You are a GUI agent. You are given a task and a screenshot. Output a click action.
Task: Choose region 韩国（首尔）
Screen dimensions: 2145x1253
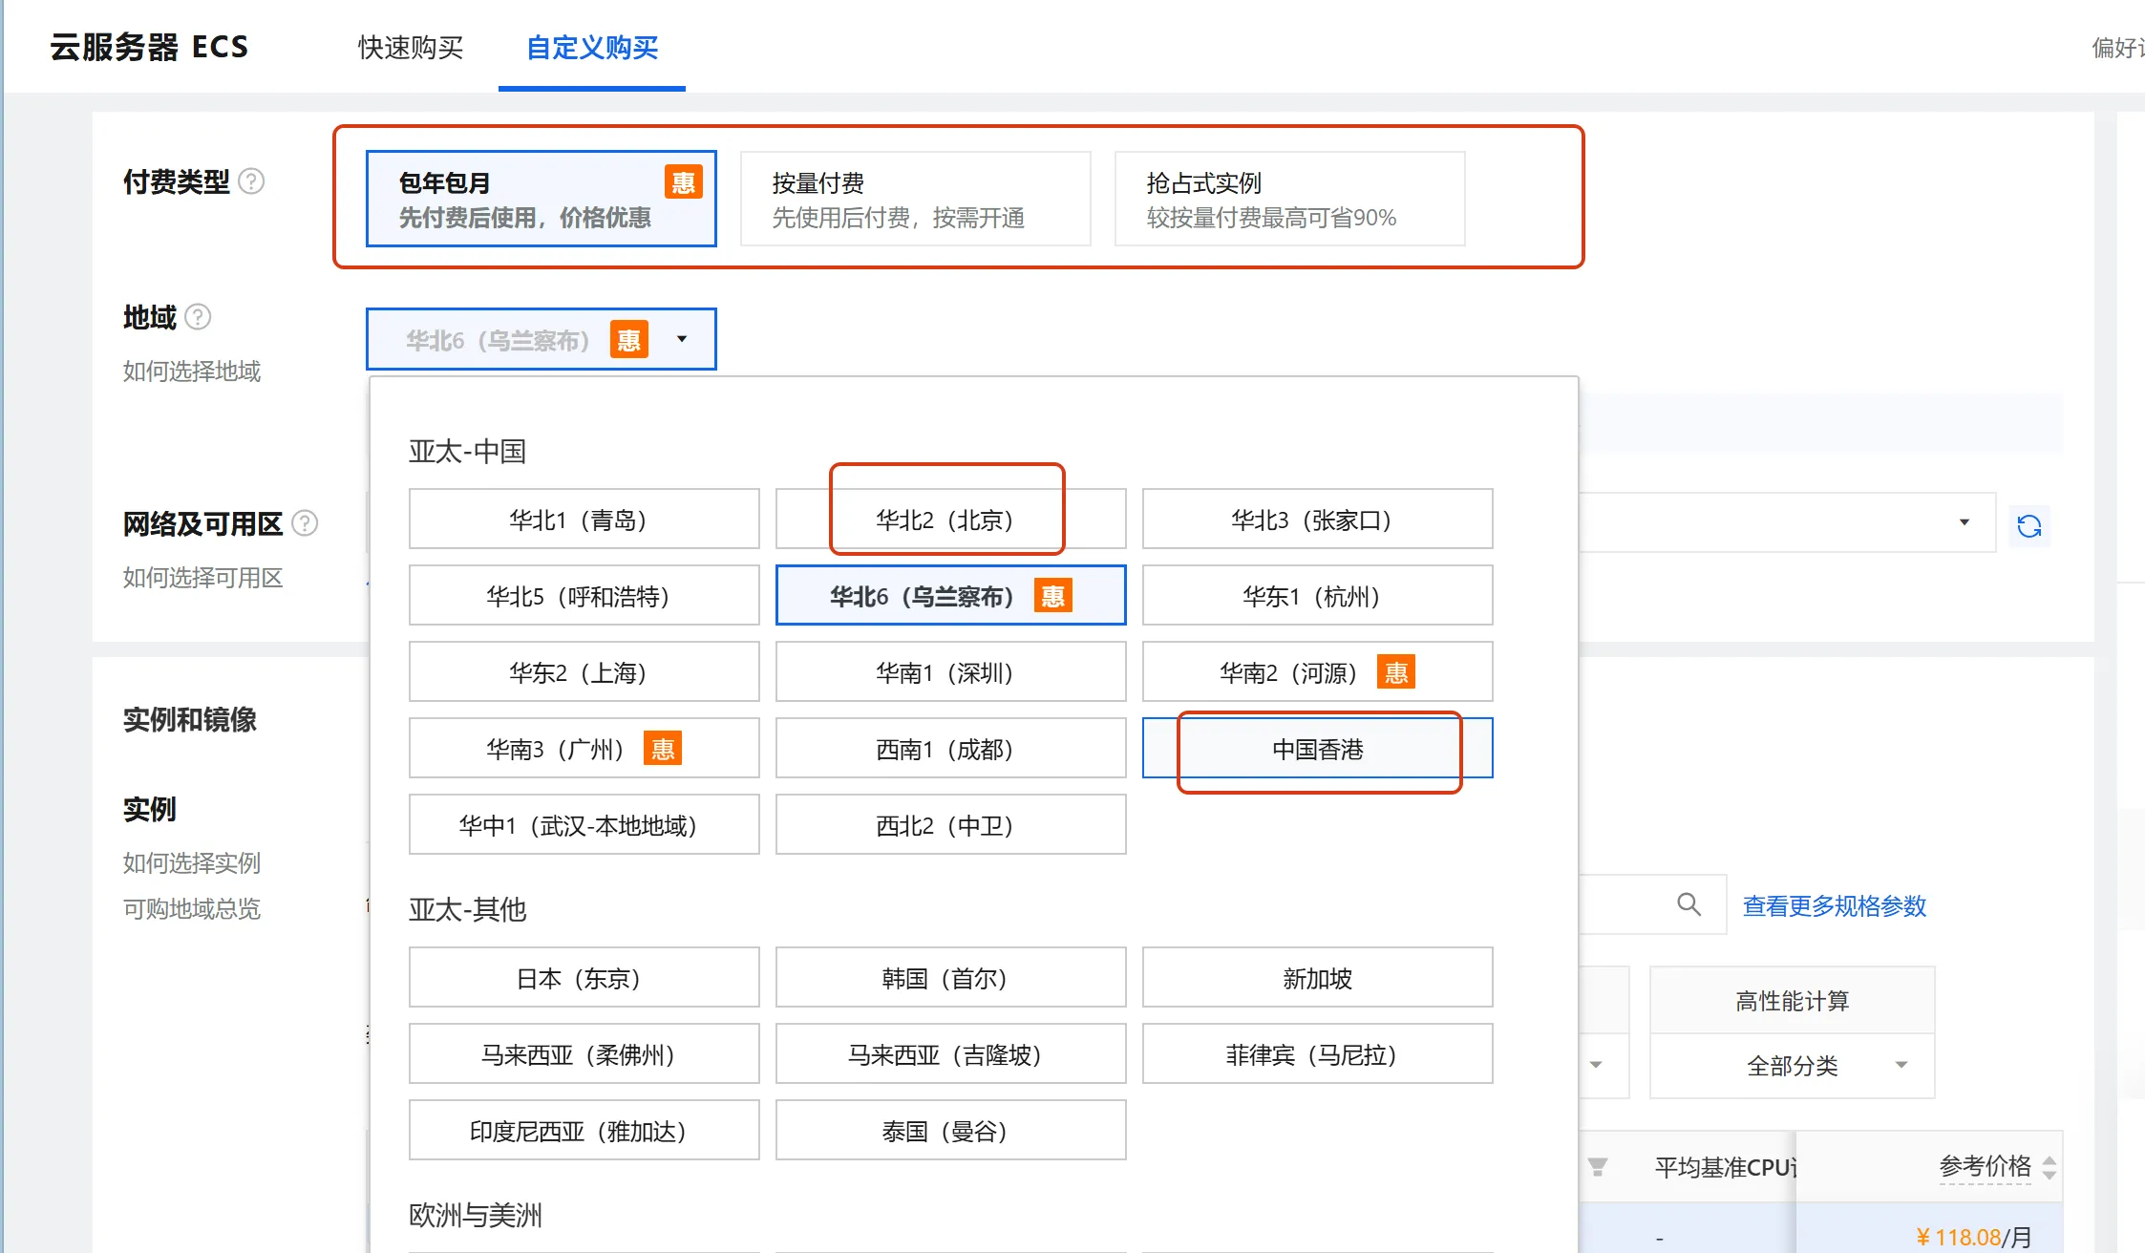pos(951,978)
